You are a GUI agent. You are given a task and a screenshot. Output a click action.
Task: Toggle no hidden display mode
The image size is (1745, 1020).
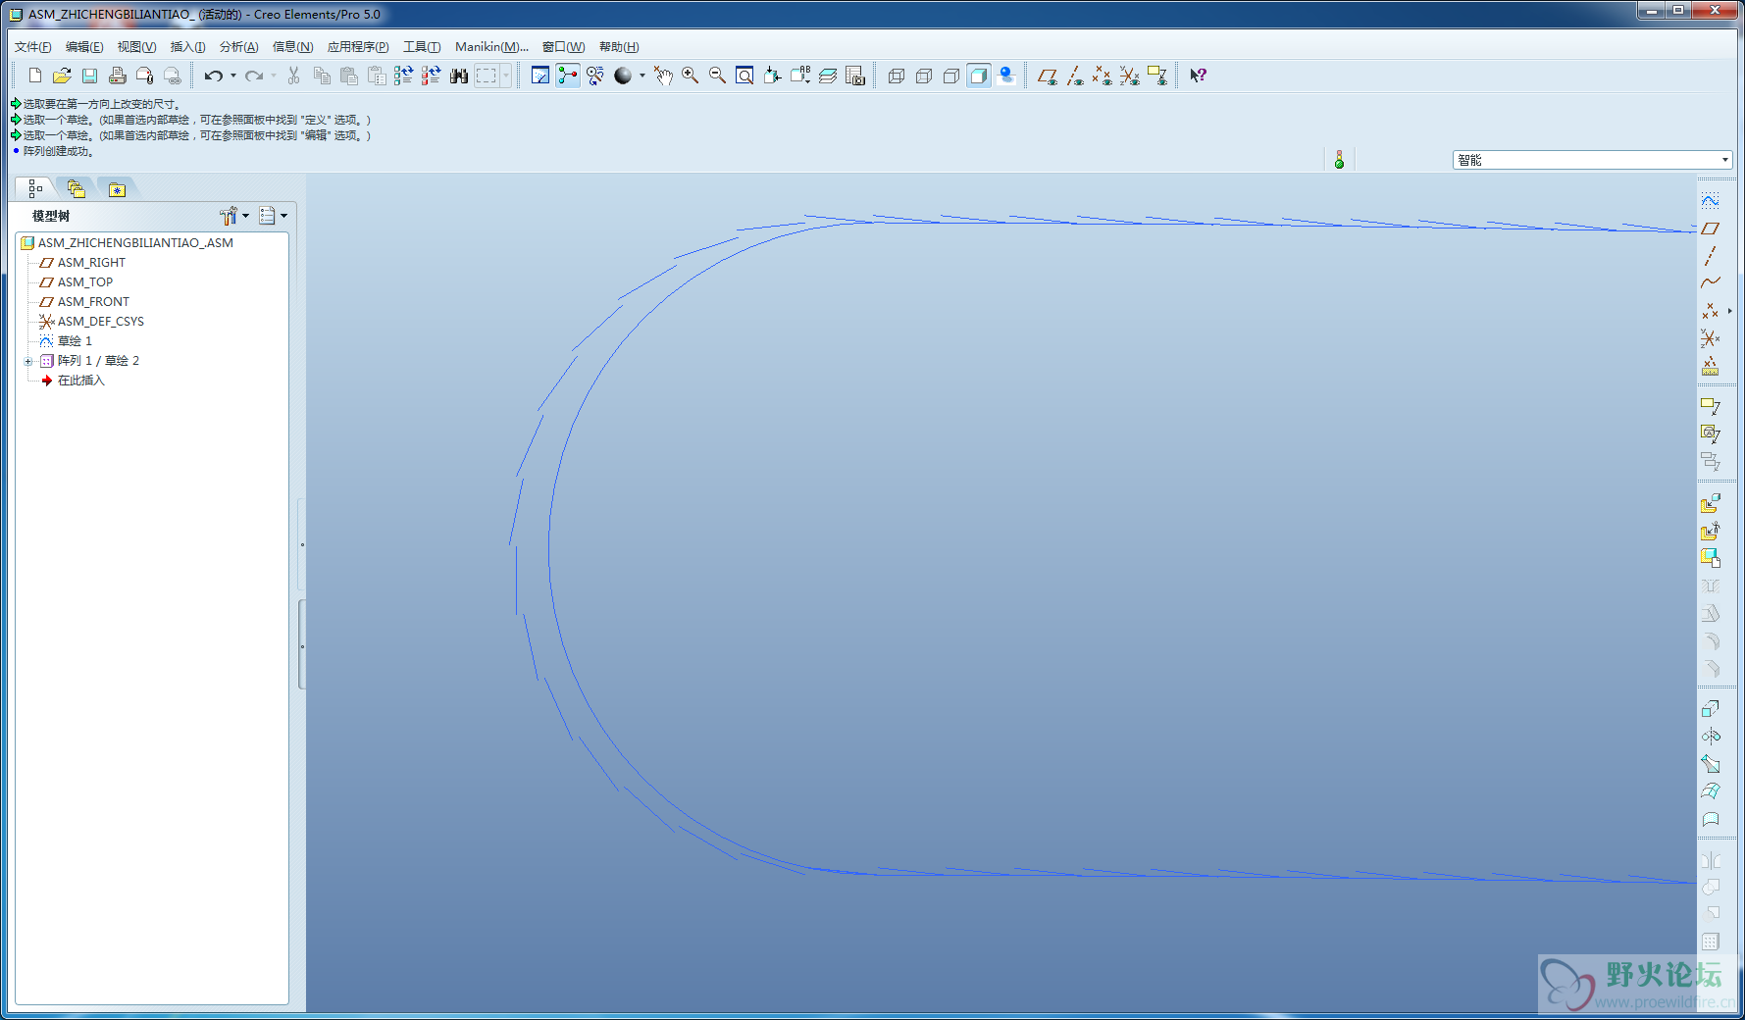pyautogui.click(x=951, y=76)
